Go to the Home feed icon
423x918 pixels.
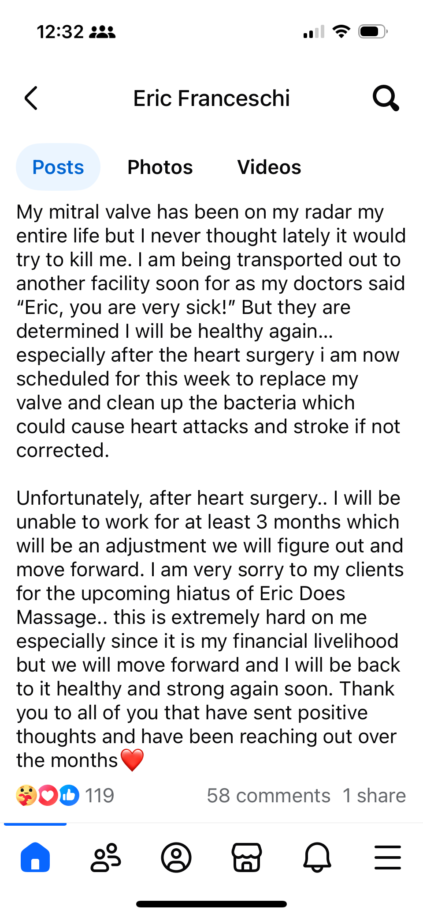[x=35, y=857]
